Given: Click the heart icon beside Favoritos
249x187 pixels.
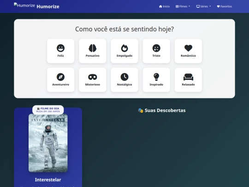Looking at the screenshot, I should coord(219,6).
